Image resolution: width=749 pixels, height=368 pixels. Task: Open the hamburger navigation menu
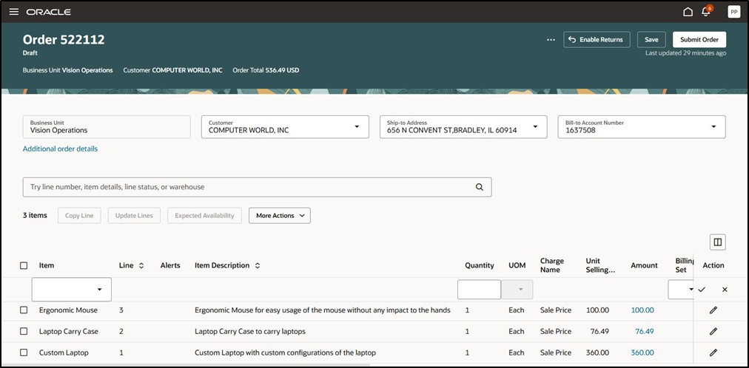point(14,11)
